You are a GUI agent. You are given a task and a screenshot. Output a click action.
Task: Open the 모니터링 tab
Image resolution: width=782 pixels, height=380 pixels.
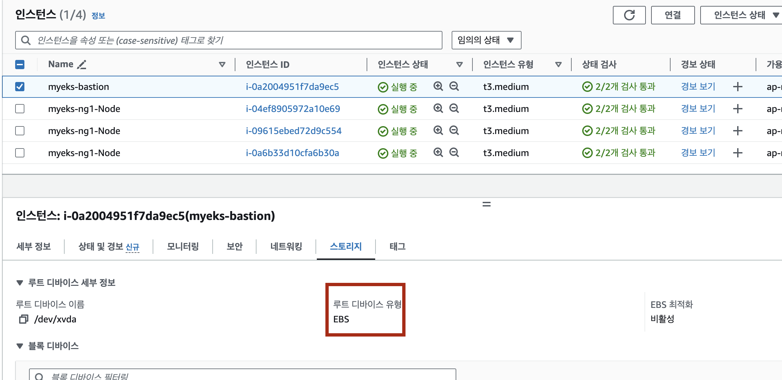[183, 246]
